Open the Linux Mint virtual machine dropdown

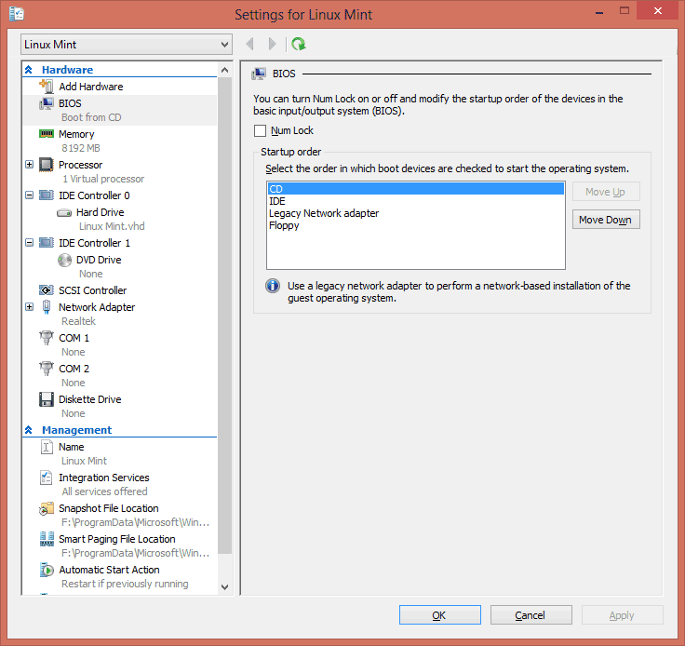coord(127,45)
